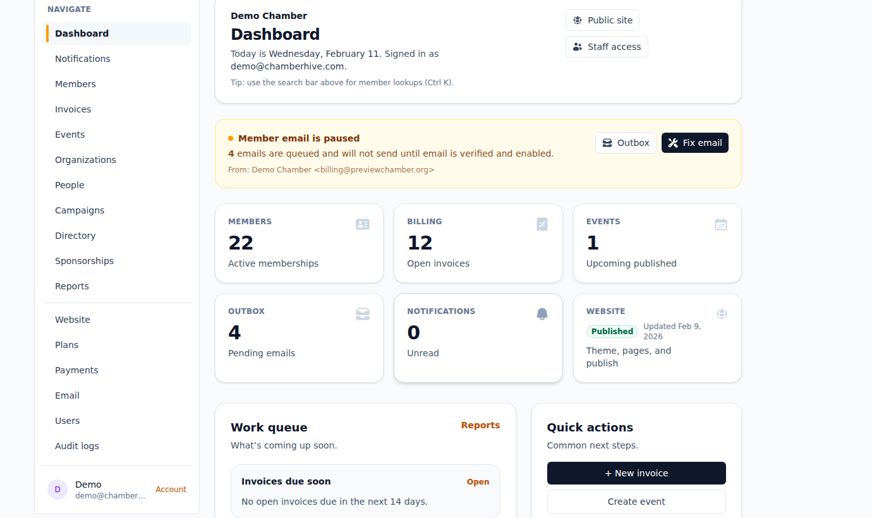This screenshot has width=872, height=518.
Task: Click the globe icon on the Website card
Action: pyautogui.click(x=722, y=313)
